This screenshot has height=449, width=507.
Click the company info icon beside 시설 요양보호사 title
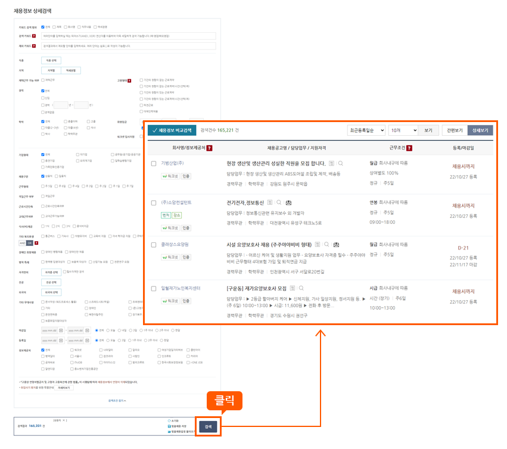(x=317, y=243)
